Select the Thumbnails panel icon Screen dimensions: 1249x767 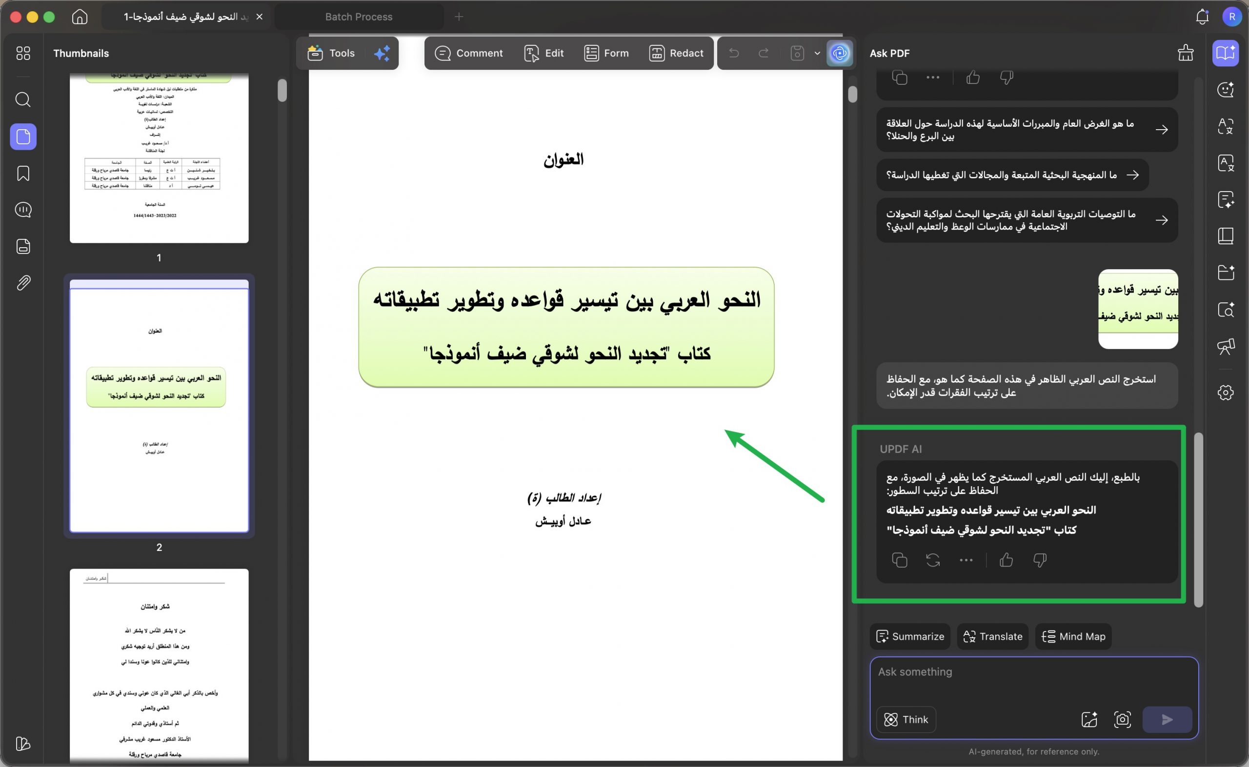tap(23, 137)
